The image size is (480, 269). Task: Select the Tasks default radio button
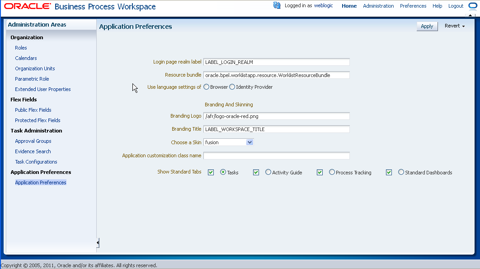tap(223, 172)
